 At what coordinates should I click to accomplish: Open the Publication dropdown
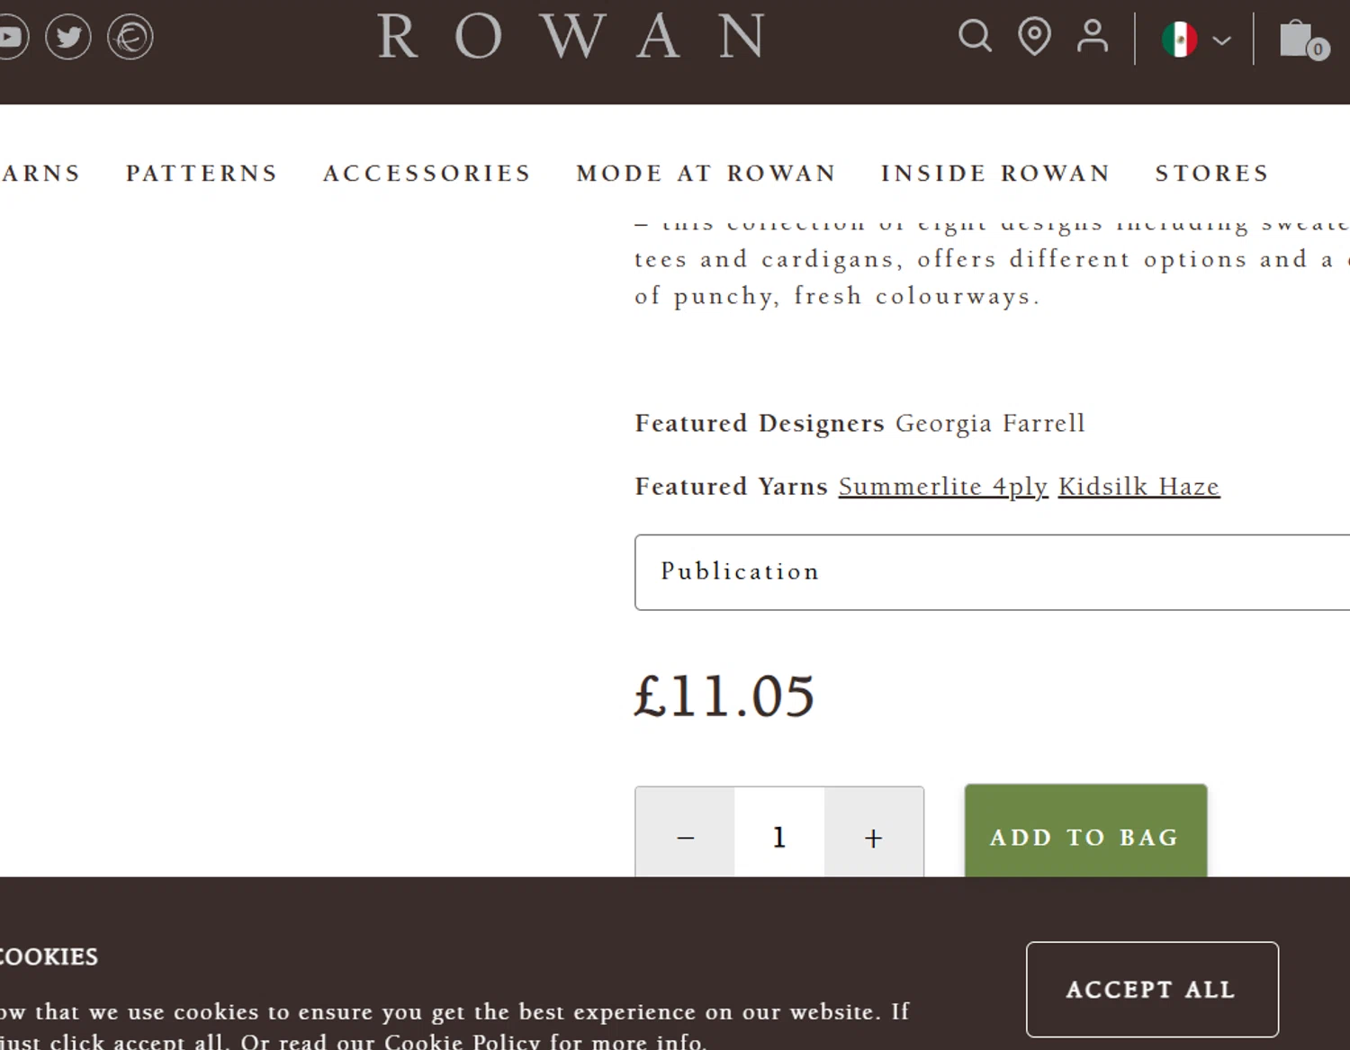click(x=992, y=572)
